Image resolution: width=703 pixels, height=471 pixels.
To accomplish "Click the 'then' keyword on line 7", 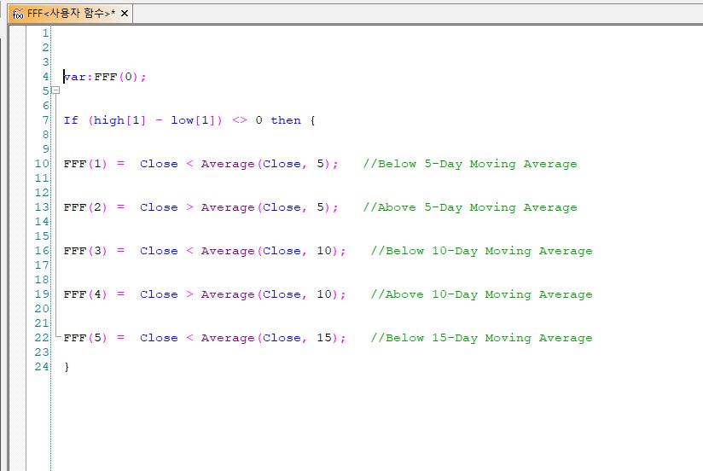I will 286,120.
